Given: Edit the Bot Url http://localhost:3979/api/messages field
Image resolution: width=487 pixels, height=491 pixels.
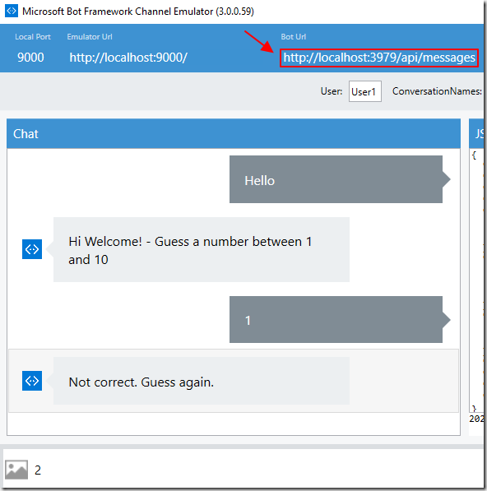Looking at the screenshot, I should pyautogui.click(x=379, y=58).
